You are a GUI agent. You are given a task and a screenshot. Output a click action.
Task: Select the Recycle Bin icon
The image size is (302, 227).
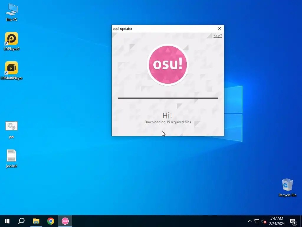(x=287, y=188)
